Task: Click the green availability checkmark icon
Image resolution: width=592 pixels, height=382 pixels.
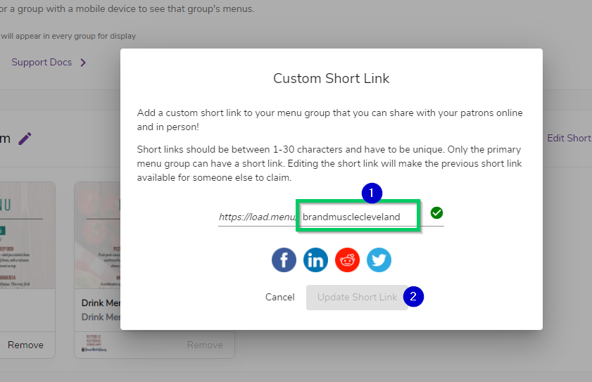Action: (x=437, y=213)
